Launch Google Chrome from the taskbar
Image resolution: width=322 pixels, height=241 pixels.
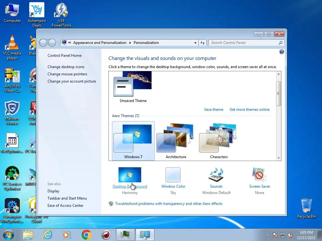(x=86, y=235)
